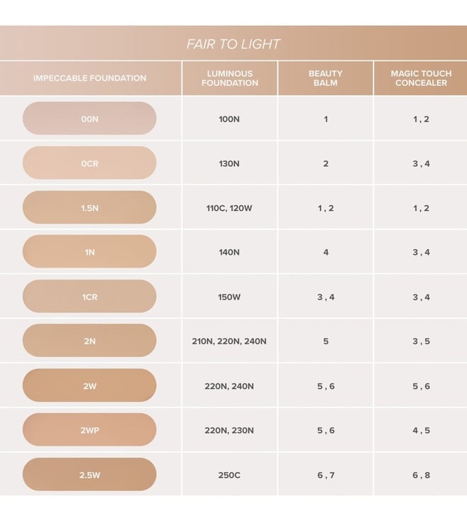
Task: Click the 100N luminous foundation cell
Action: [229, 119]
